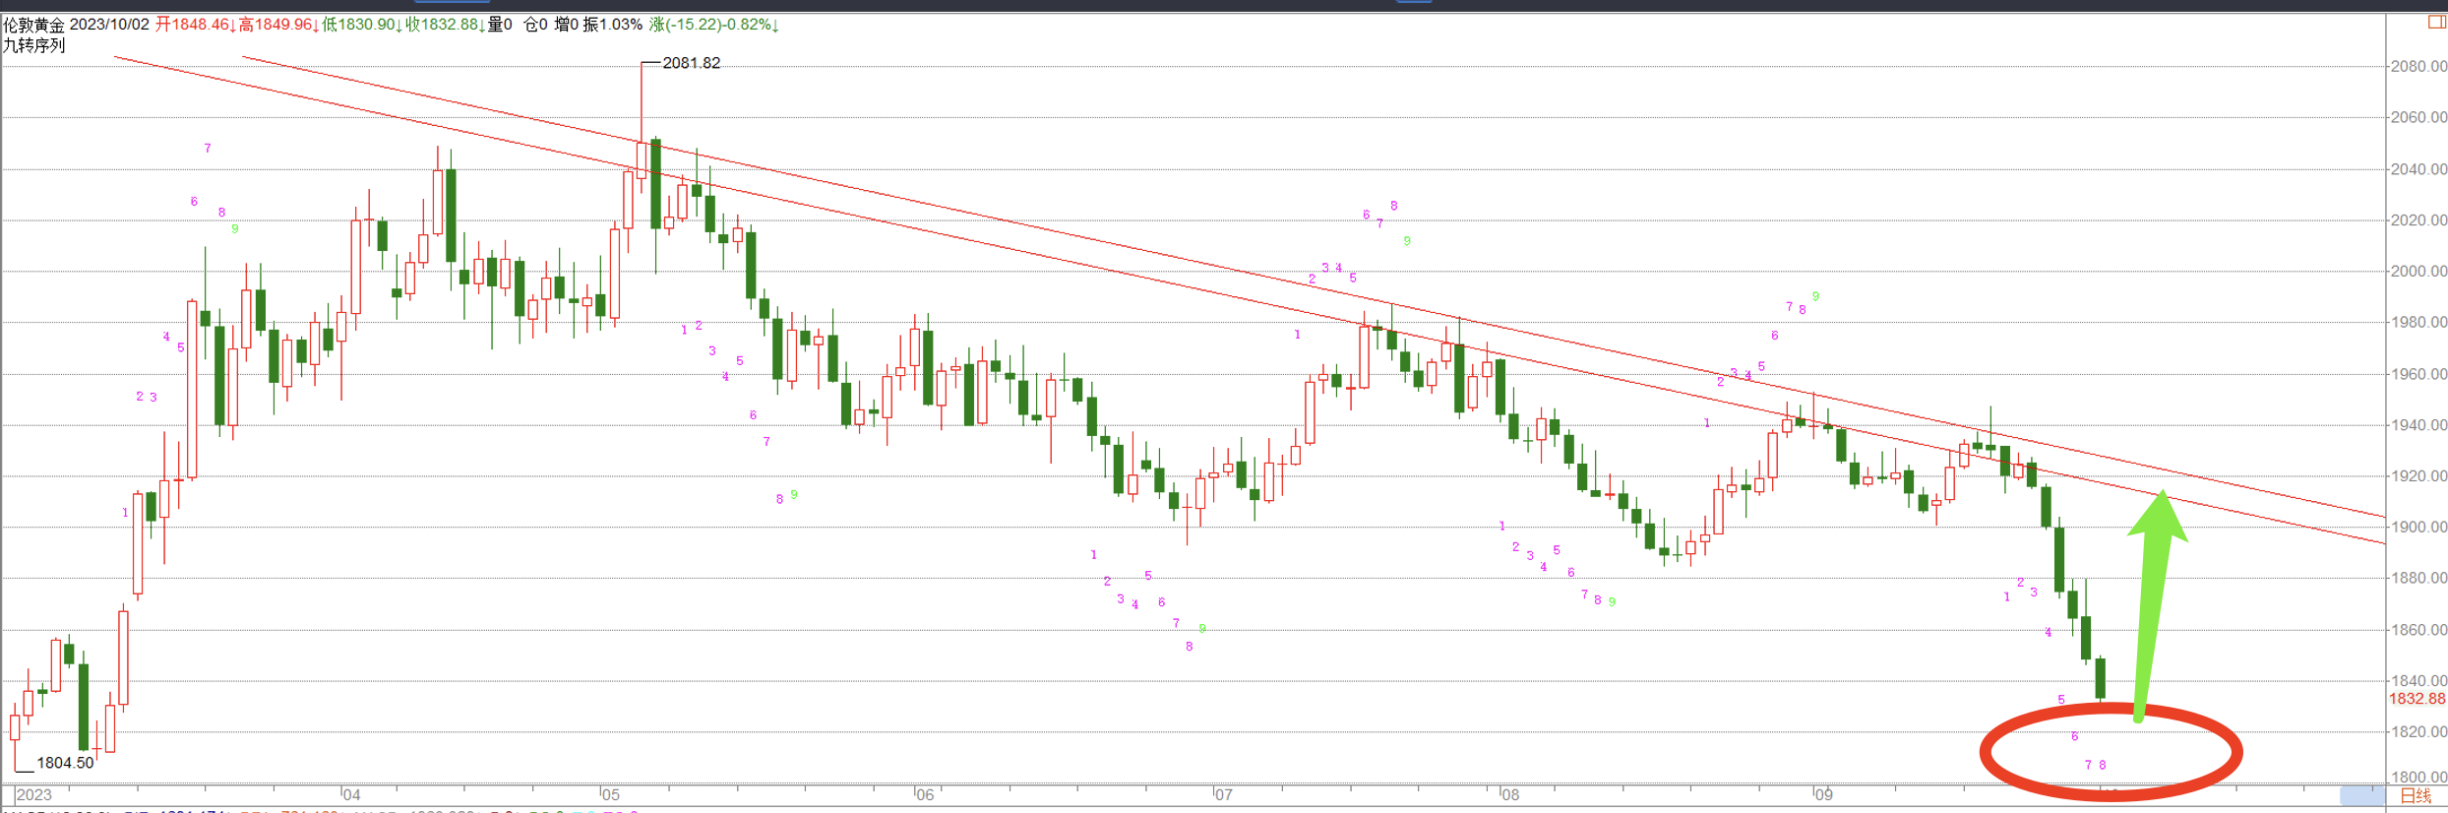Select the green upward arrow annotation
This screenshot has height=813, width=2448.
[2153, 600]
